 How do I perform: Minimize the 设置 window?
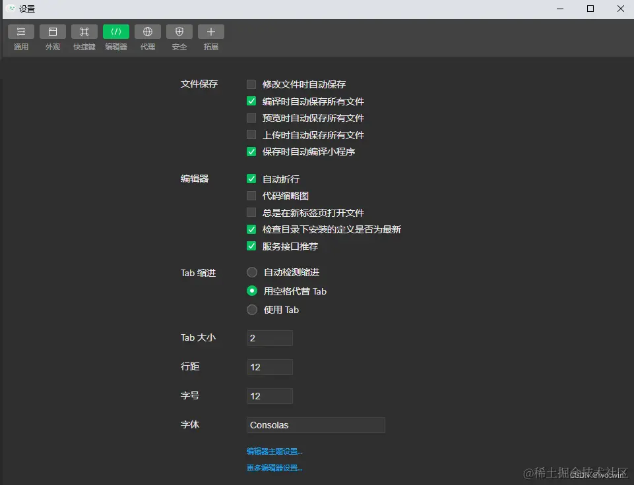pyautogui.click(x=560, y=9)
